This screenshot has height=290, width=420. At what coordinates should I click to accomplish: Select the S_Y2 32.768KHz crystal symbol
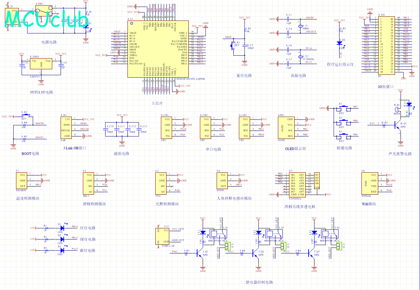(301, 56)
